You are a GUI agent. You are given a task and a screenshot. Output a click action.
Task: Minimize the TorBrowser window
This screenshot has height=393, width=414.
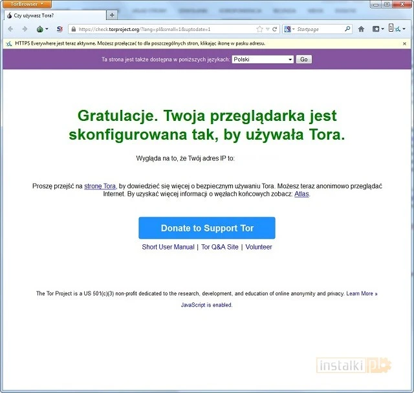point(376,5)
